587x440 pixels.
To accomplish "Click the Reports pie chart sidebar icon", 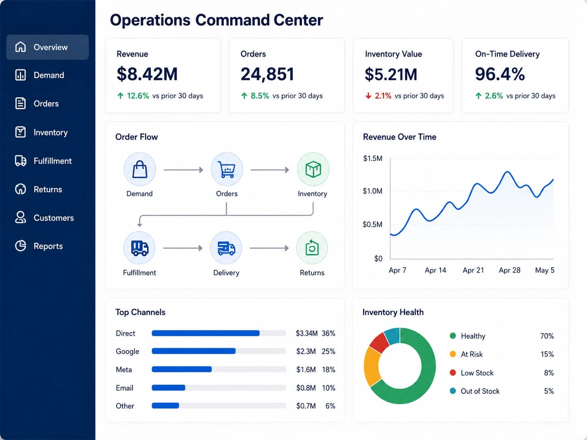I will (20, 246).
